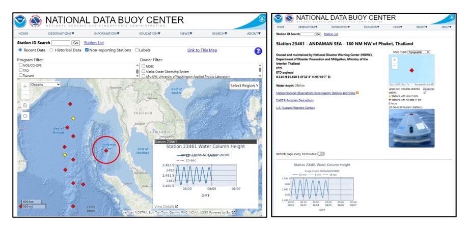The width and height of the screenshot is (468, 226).
Task: Click the Go button on the map page
Action: (76, 43)
